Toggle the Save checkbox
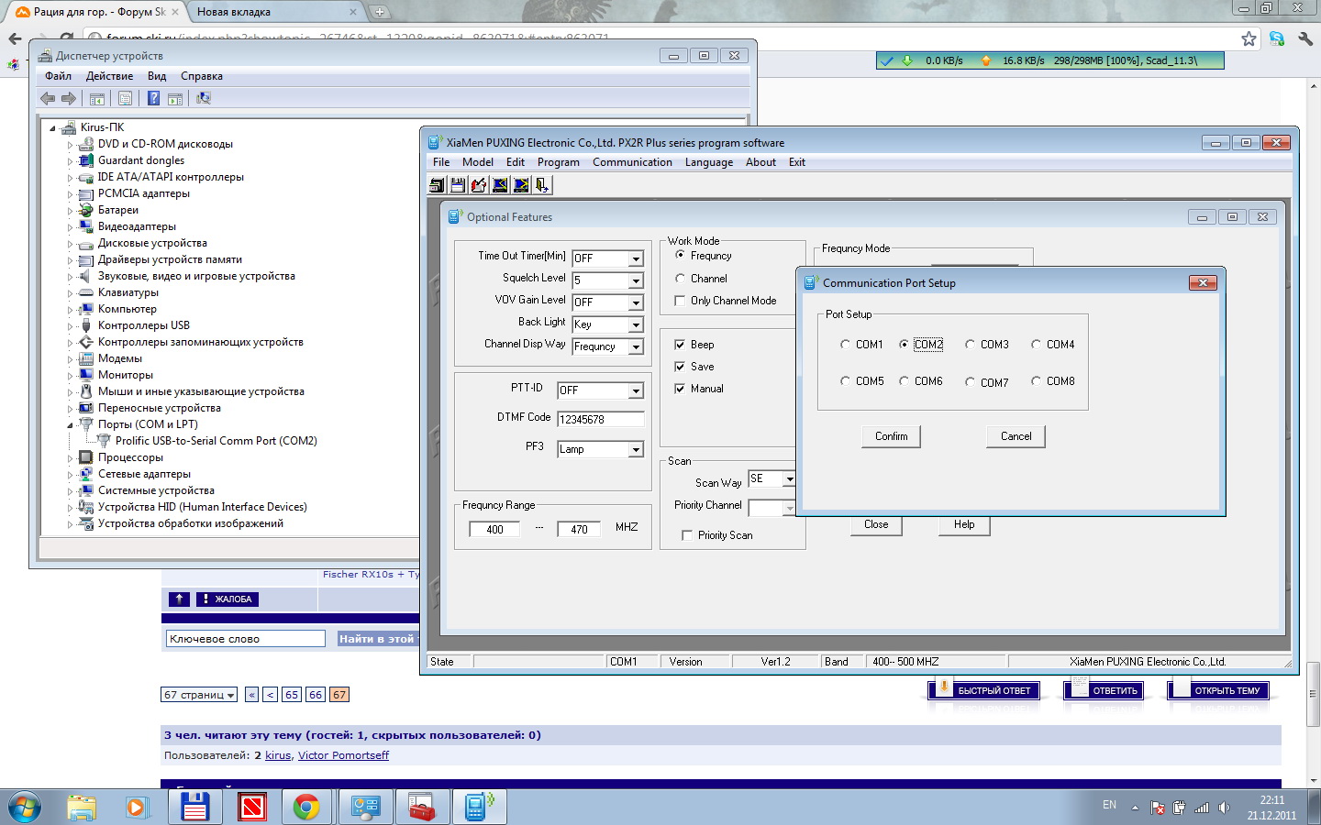The image size is (1321, 825). (680, 367)
